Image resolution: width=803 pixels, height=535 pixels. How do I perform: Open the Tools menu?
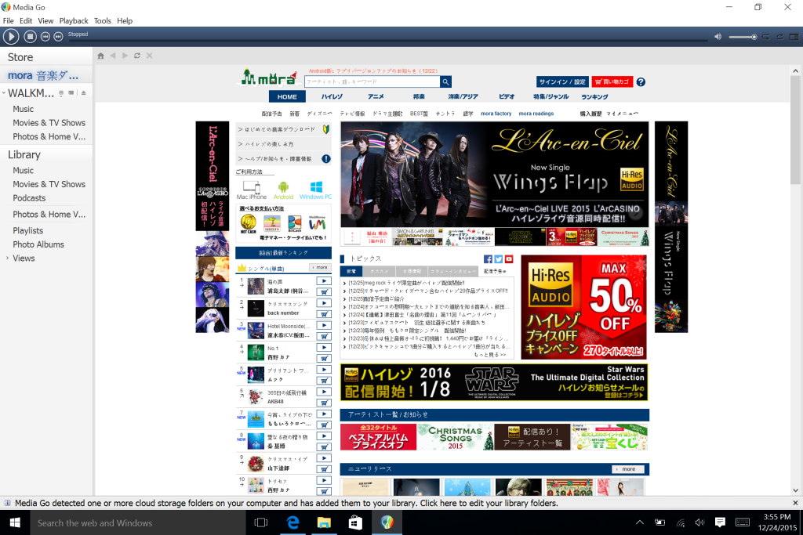click(103, 21)
